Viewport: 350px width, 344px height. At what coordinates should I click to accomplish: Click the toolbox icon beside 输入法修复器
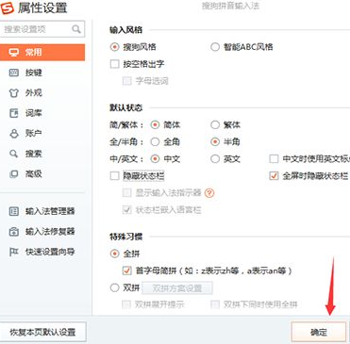[x=14, y=232]
